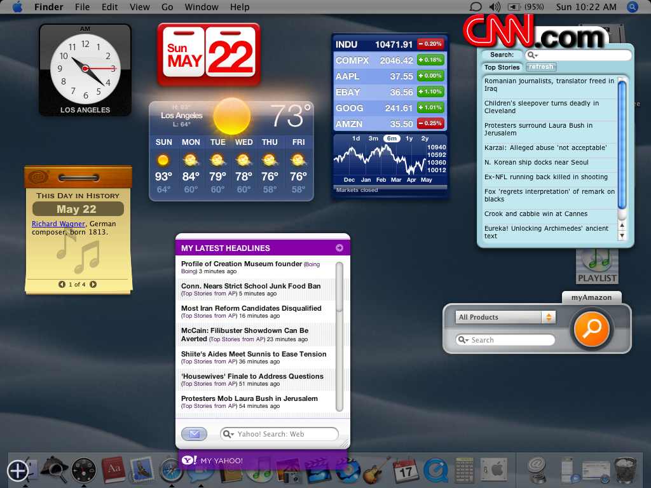Open iDVD disc icon in the Dock
The width and height of the screenshot is (651, 488).
click(349, 471)
